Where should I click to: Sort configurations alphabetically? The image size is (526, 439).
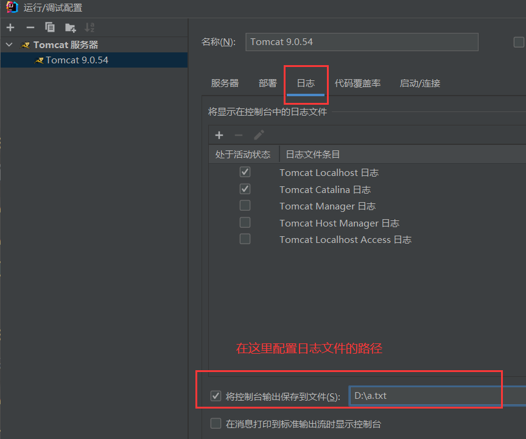(89, 27)
